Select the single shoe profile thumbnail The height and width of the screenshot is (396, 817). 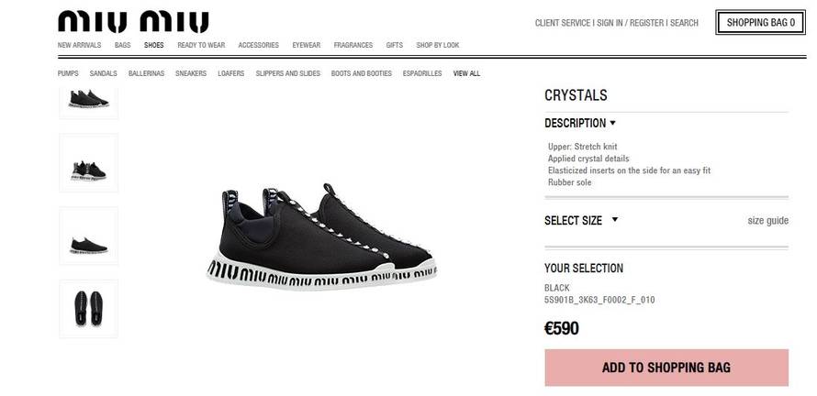click(88, 236)
